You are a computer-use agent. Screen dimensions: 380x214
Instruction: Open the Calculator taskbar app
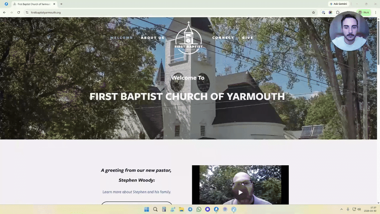pos(164,209)
